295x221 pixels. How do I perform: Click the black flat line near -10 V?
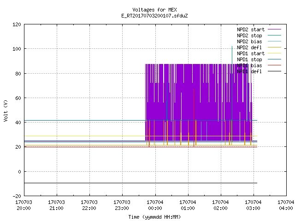(141, 183)
